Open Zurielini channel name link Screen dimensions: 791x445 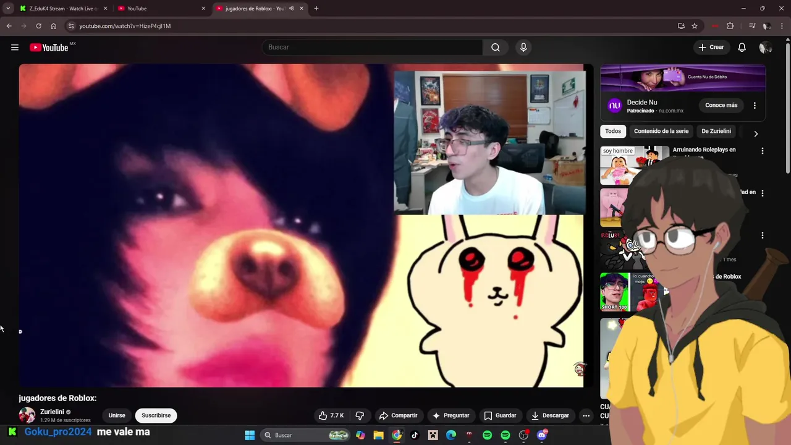52,412
